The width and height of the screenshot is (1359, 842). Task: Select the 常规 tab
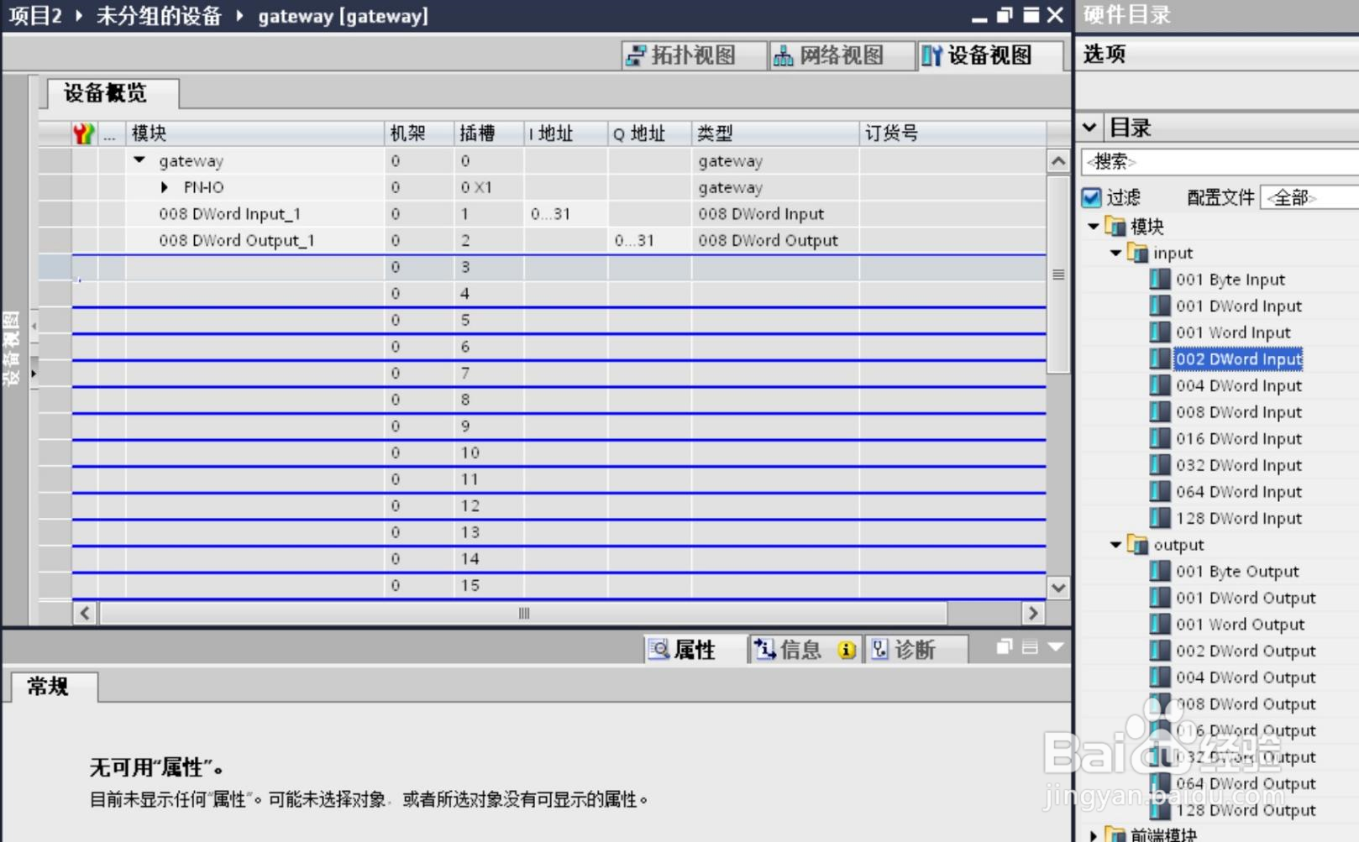click(55, 687)
